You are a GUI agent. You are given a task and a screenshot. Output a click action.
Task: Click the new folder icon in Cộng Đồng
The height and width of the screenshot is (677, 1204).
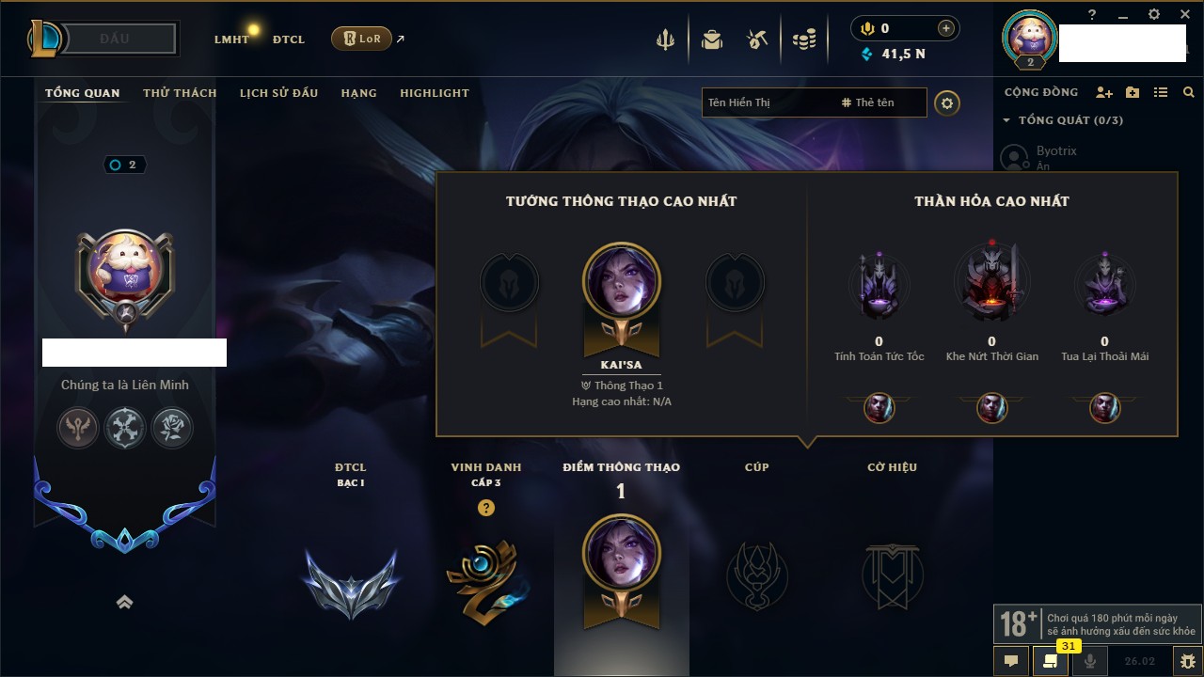pyautogui.click(x=1133, y=92)
